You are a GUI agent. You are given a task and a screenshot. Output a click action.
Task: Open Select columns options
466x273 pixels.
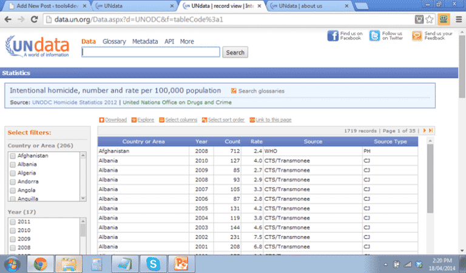coord(178,120)
